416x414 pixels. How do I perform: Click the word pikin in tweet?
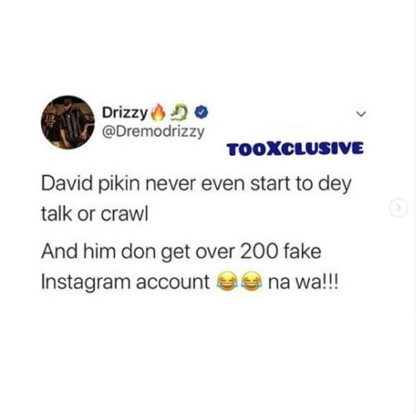click(119, 185)
